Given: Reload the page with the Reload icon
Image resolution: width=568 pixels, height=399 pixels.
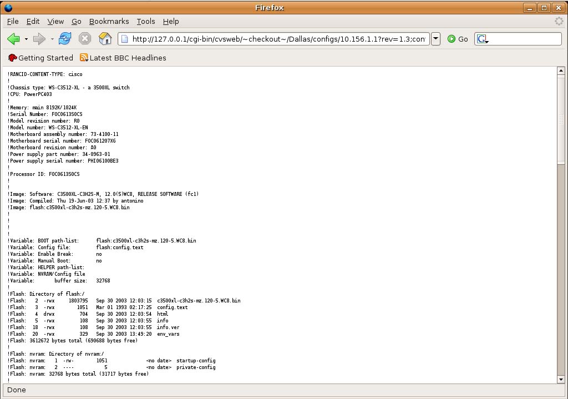Looking at the screenshot, I should pos(65,38).
